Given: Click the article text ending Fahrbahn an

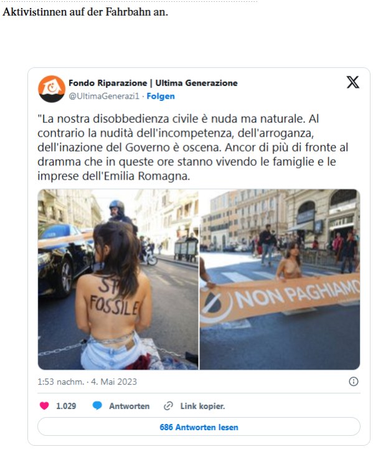Looking at the screenshot, I should [85, 12].
